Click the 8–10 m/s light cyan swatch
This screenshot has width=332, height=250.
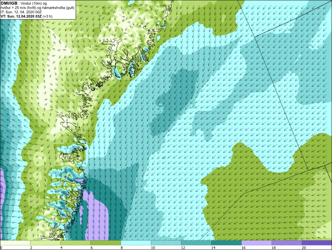click(x=136, y=243)
